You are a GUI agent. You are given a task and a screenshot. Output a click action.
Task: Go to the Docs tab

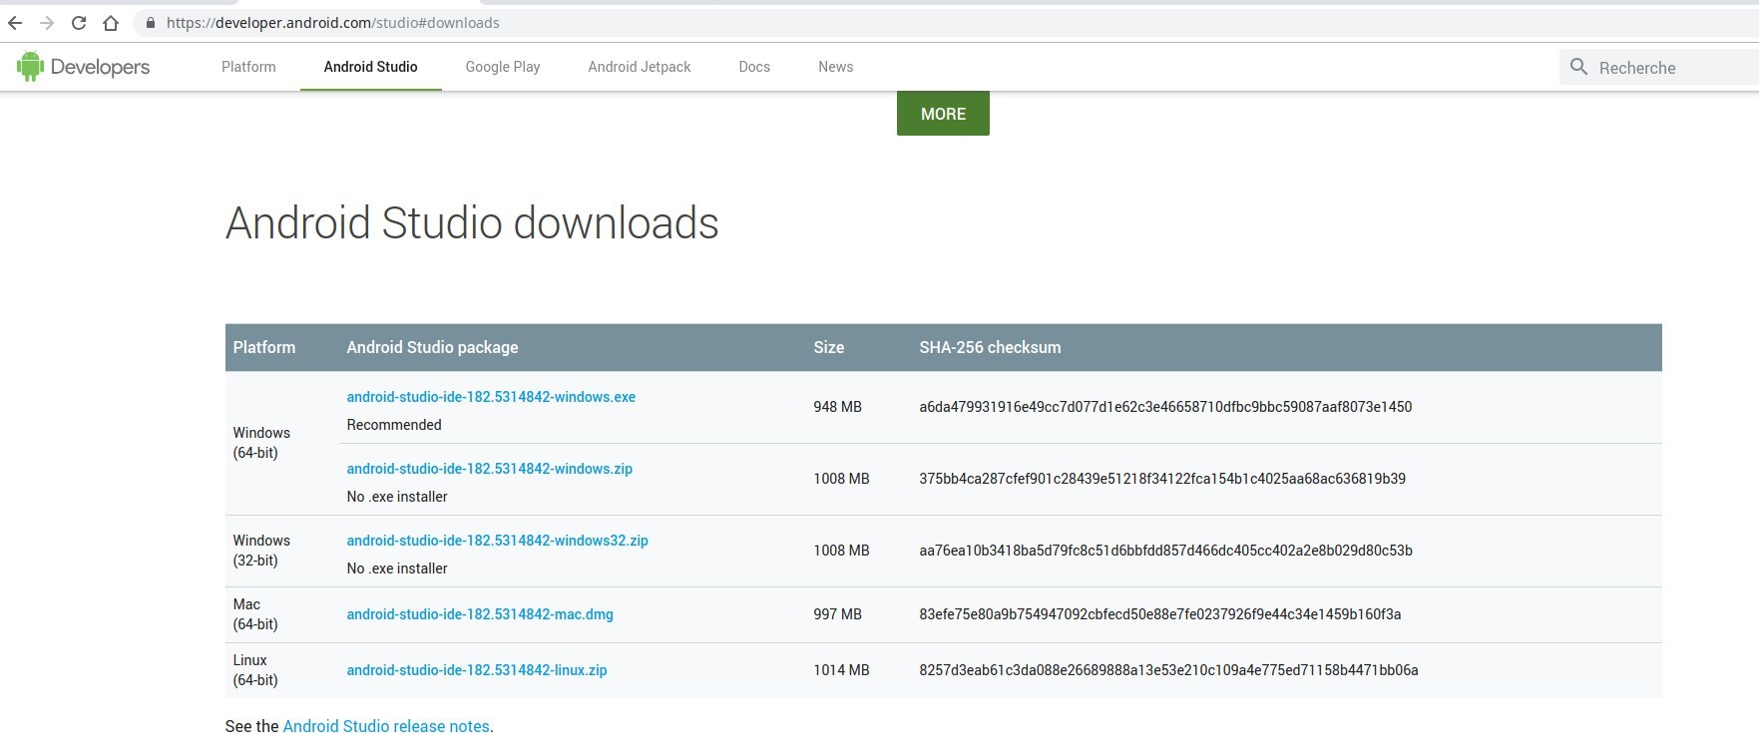tap(754, 67)
